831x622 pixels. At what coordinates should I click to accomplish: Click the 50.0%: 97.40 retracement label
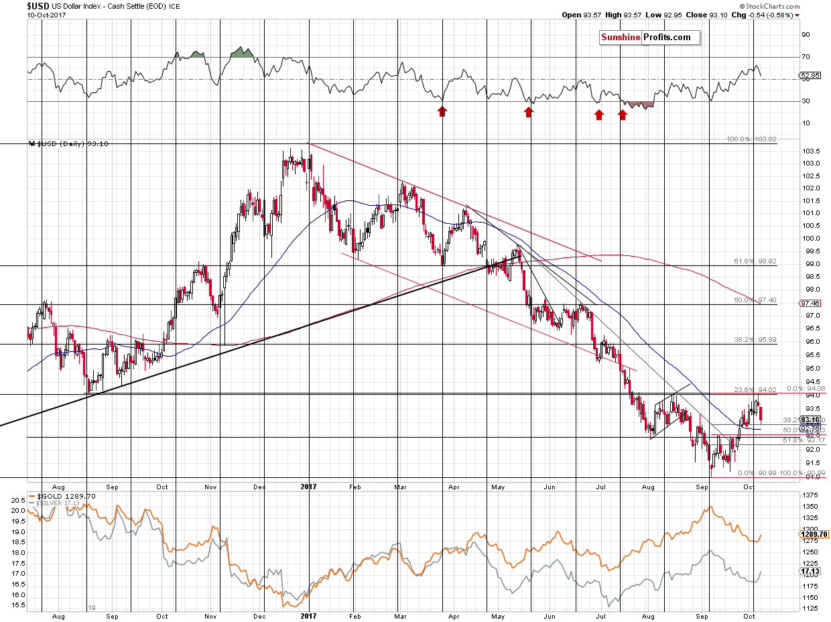(755, 300)
